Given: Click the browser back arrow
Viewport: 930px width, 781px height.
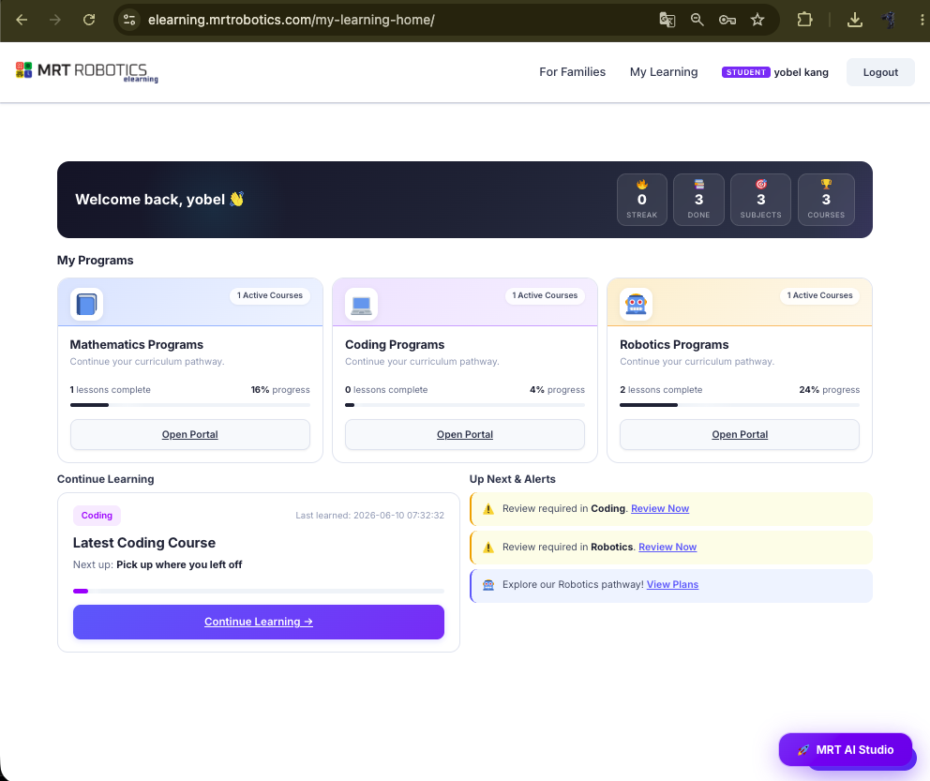Looking at the screenshot, I should click(22, 20).
